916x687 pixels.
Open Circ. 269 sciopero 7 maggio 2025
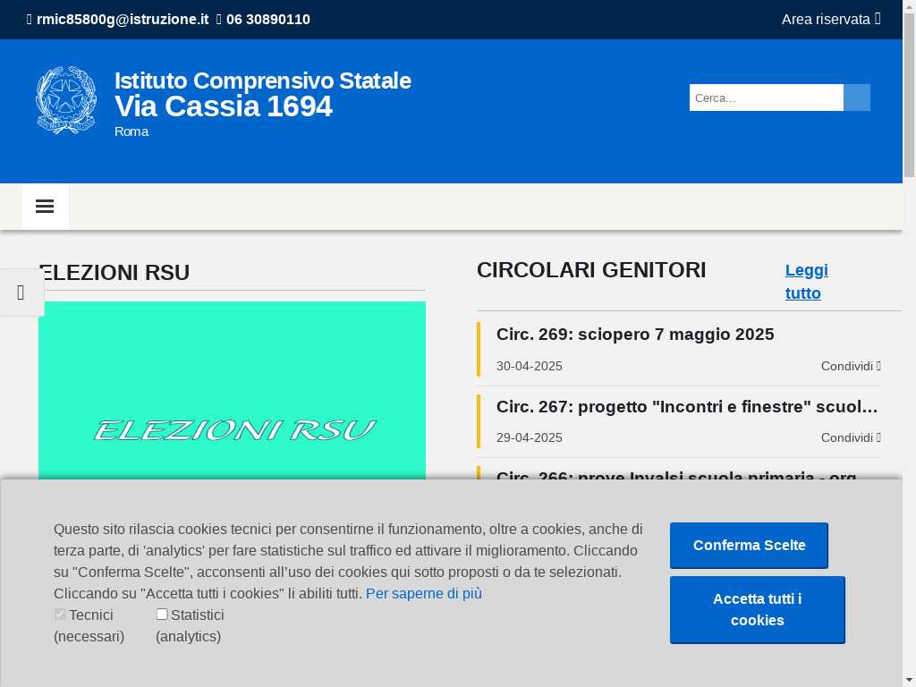coord(635,335)
